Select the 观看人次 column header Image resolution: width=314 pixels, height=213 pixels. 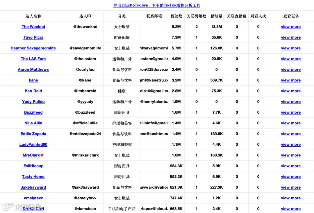point(258,16)
